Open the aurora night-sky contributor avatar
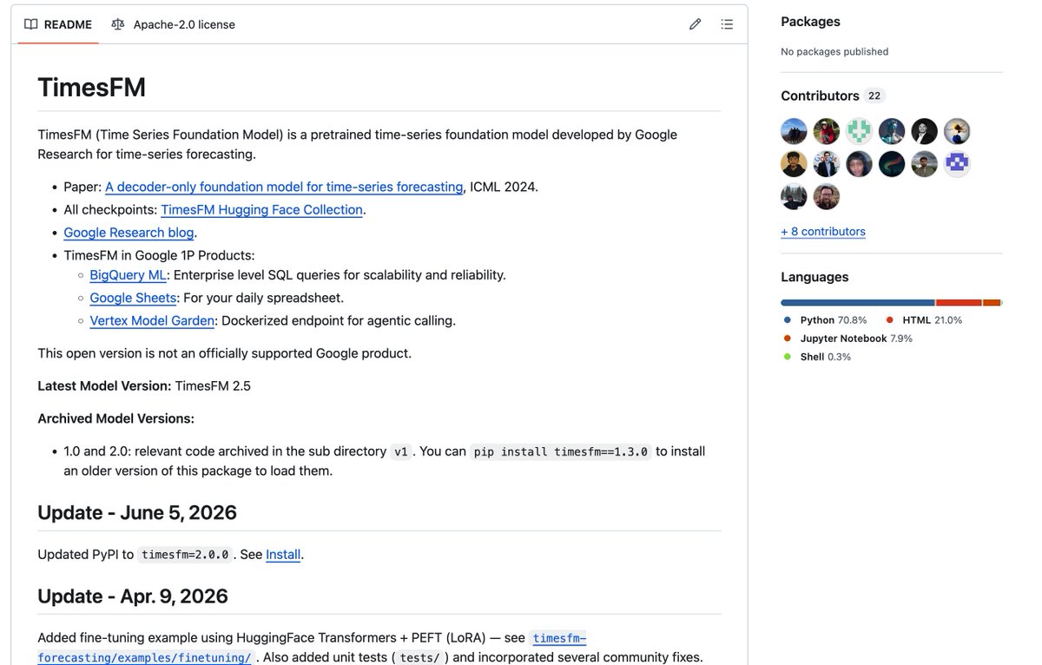Screen dimensions: 1042x665 tap(892, 164)
